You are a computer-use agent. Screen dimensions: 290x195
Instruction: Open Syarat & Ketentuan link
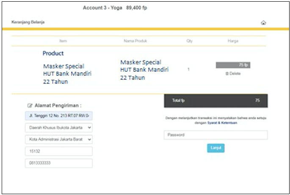(222, 123)
